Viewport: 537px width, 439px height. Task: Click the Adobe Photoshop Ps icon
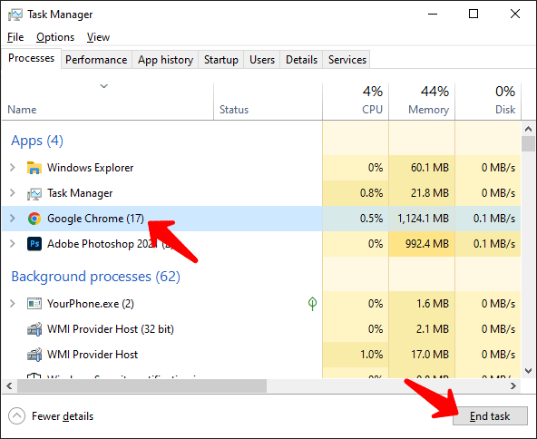click(34, 244)
